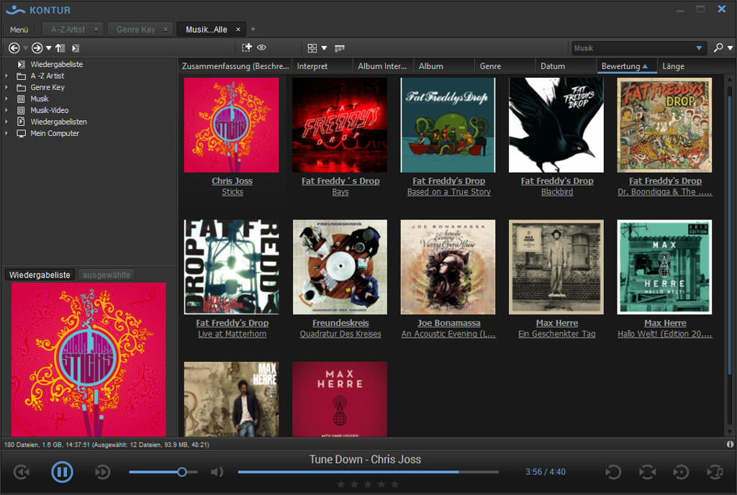Click the playlist icon in the navigation toolbar

click(x=76, y=48)
